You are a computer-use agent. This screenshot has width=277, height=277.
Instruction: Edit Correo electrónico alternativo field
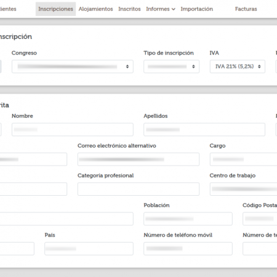pyautogui.click(x=138, y=159)
